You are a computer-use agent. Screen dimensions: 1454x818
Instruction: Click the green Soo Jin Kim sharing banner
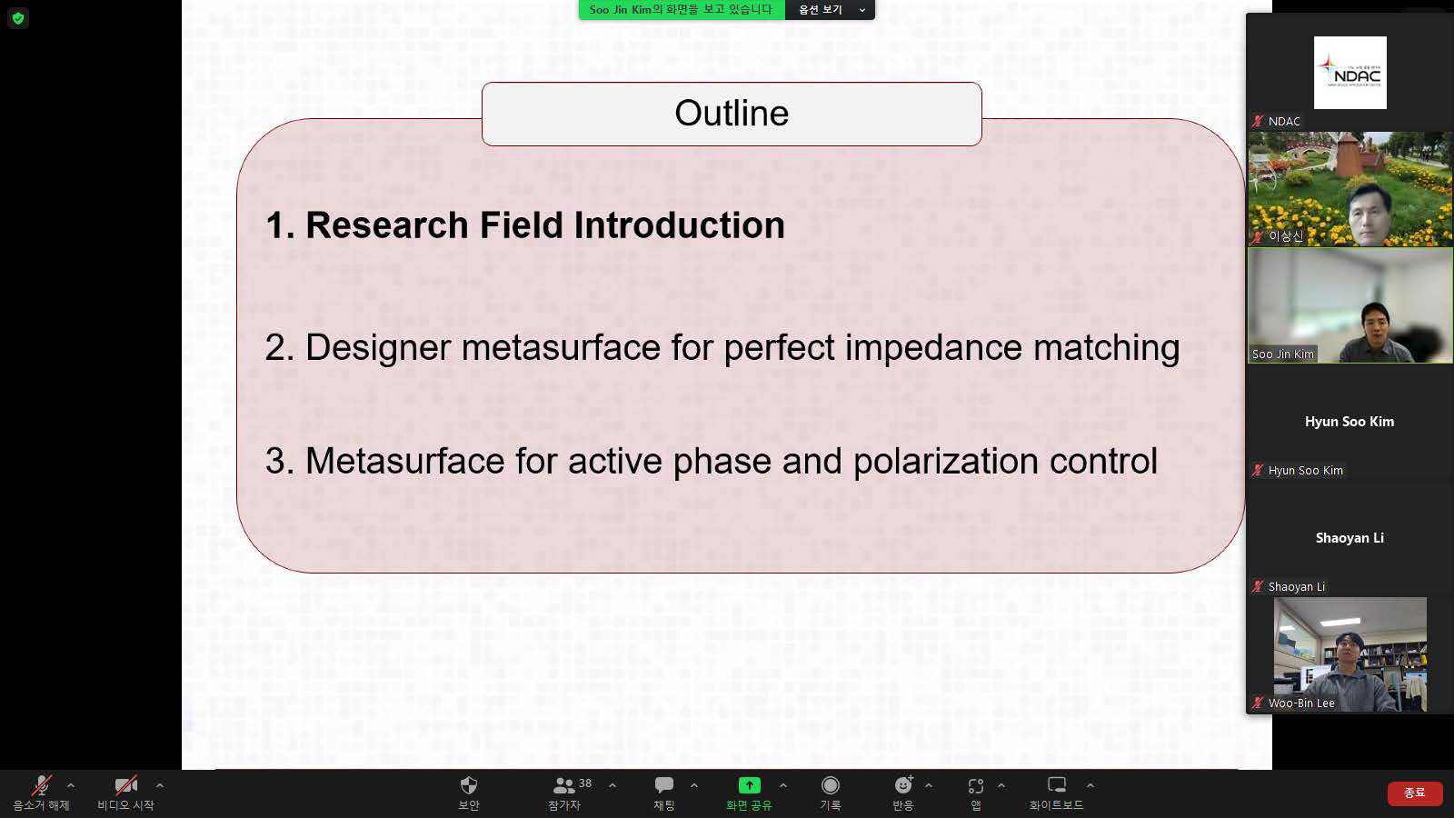[x=682, y=10]
